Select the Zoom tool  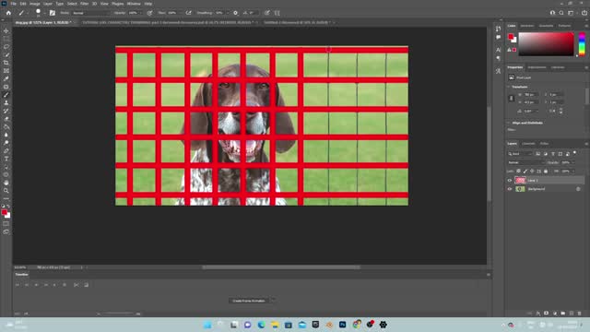(6, 191)
